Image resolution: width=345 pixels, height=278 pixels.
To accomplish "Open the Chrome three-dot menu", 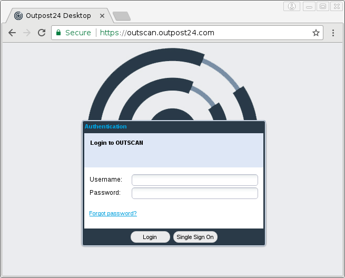I will coord(333,33).
